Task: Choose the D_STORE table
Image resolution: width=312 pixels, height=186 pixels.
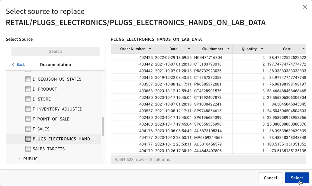Action: tap(53, 99)
